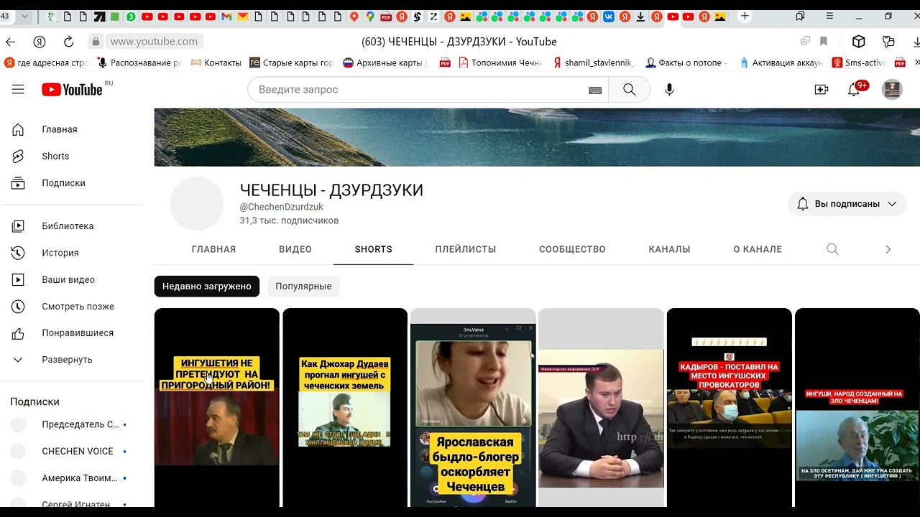Reload the page with refresh icon
Screen dimensions: 920x517
point(69,42)
